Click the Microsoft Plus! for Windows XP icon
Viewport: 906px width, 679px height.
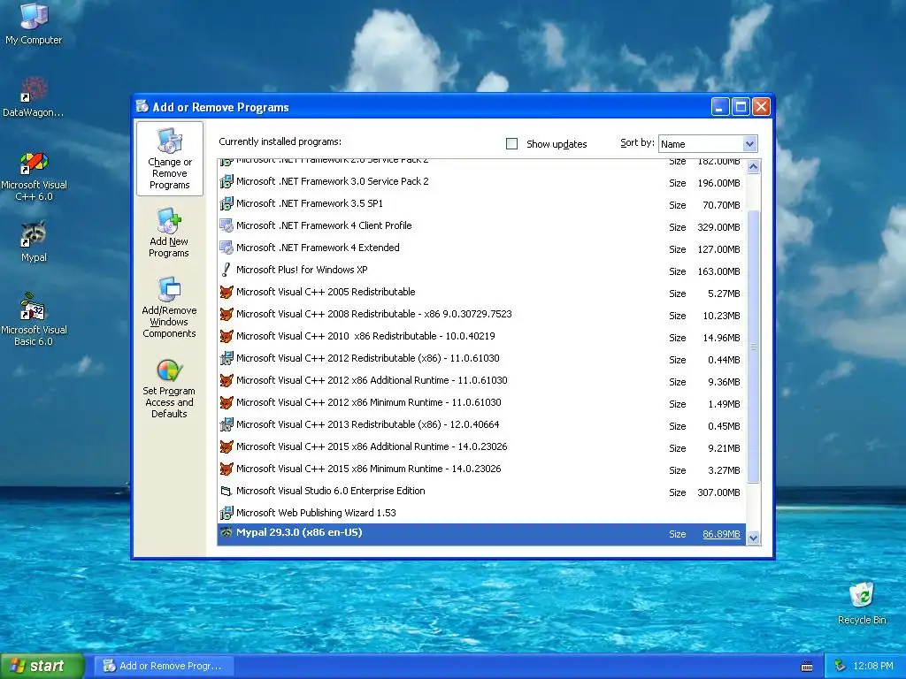[x=226, y=270]
